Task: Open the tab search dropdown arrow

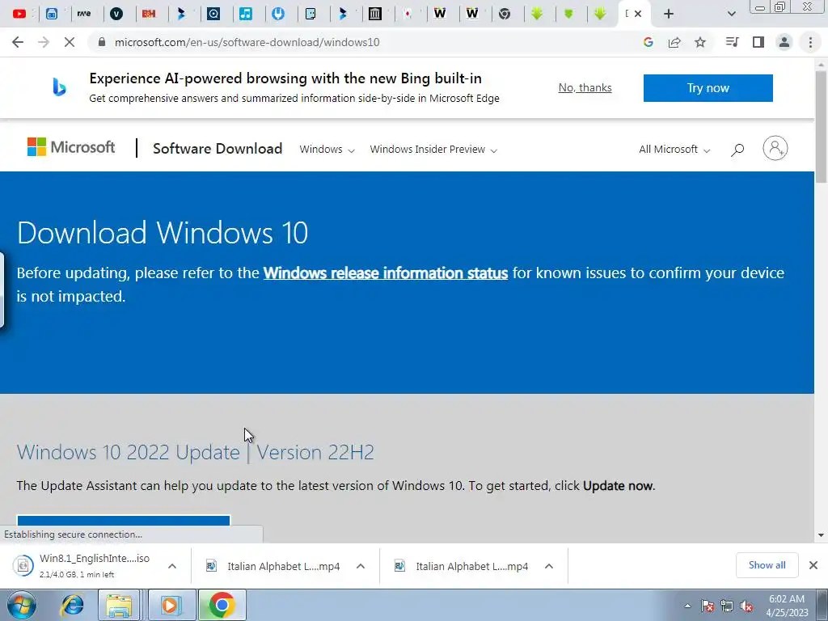Action: (731, 14)
